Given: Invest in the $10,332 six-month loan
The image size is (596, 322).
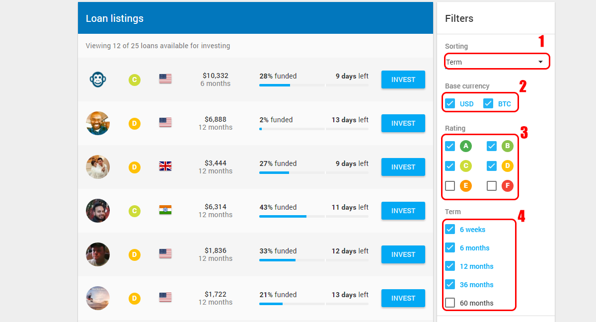Looking at the screenshot, I should [403, 80].
